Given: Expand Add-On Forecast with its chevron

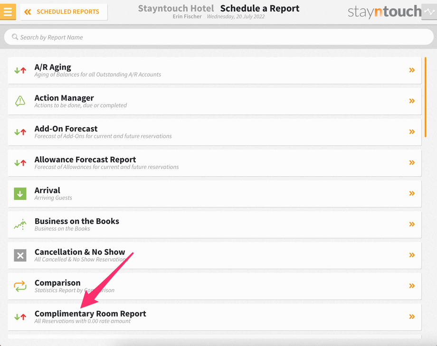Looking at the screenshot, I should click(x=412, y=132).
